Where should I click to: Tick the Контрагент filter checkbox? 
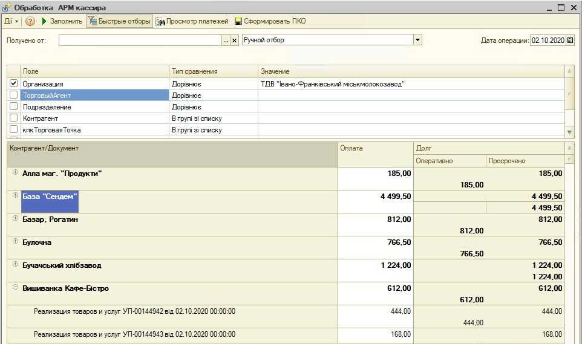(14, 118)
